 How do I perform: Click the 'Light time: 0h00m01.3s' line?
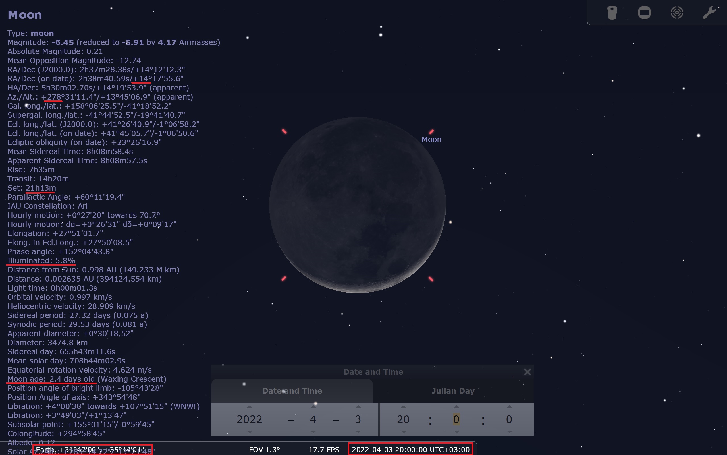[x=52, y=288]
